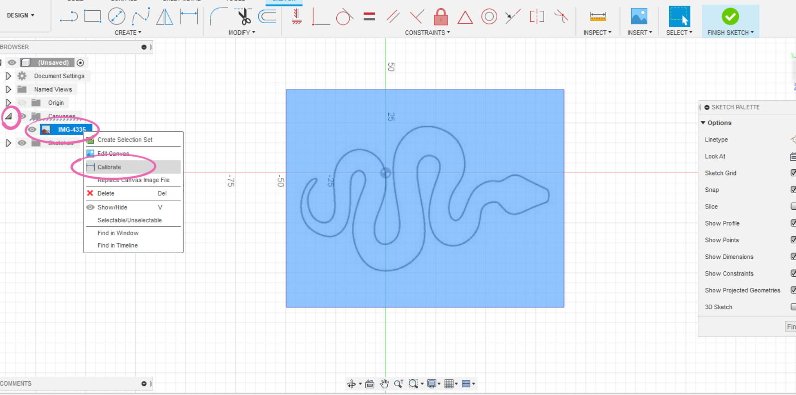Select the Line sketch tool
Image resolution: width=796 pixels, height=395 pixels.
click(69, 17)
